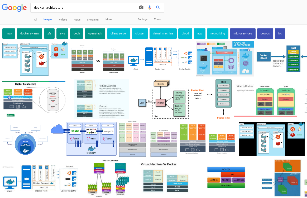Switch to the News tab

77,19
